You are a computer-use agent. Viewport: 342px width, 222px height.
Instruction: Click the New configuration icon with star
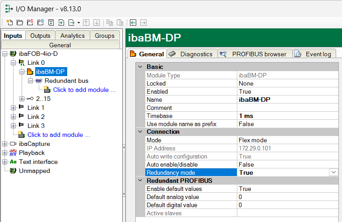(x=9, y=23)
